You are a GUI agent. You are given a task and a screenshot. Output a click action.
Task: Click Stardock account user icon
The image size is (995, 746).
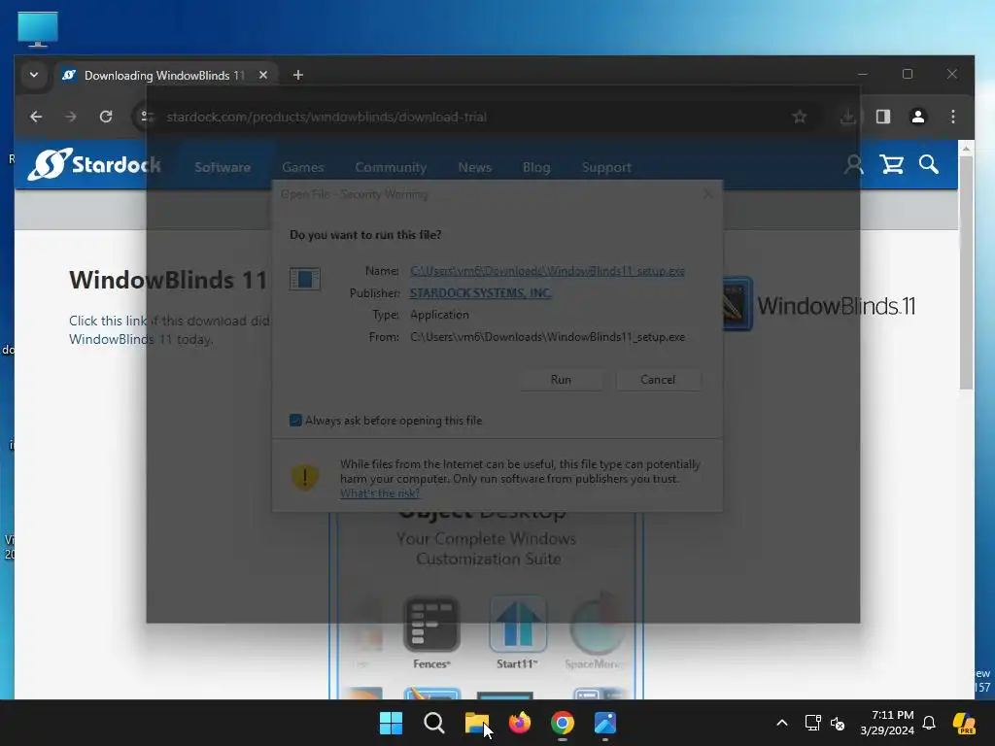[854, 165]
